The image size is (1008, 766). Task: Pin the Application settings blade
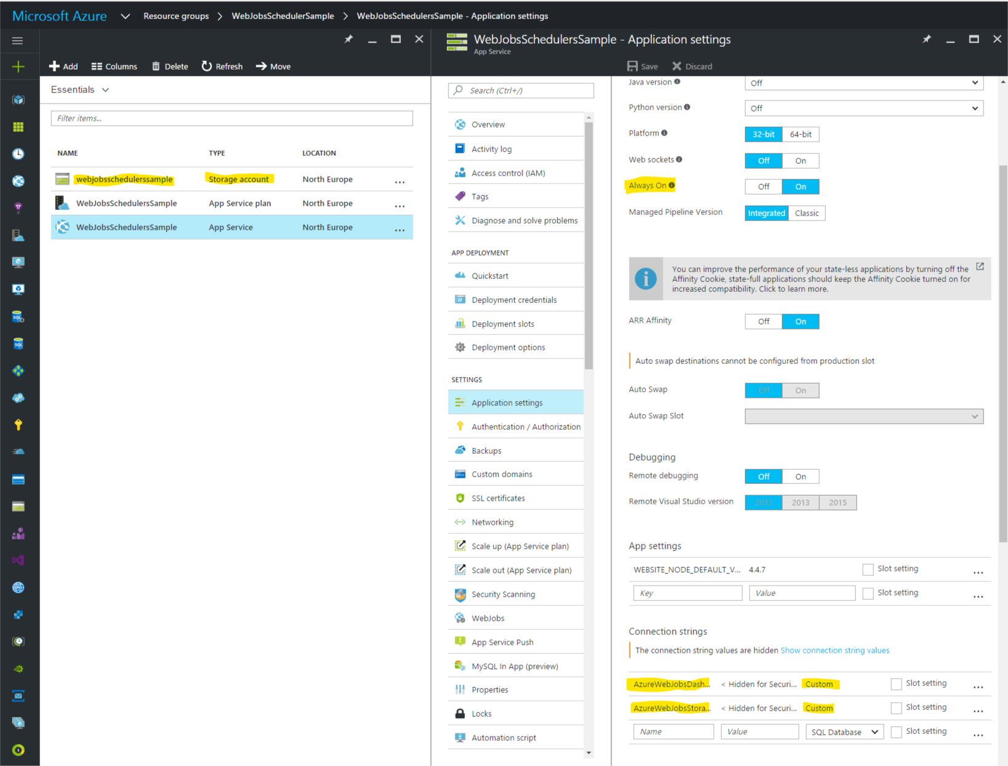tap(927, 39)
